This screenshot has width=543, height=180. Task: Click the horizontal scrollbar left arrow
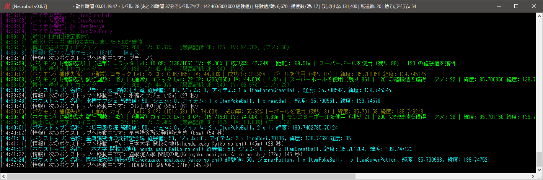tap(3, 177)
